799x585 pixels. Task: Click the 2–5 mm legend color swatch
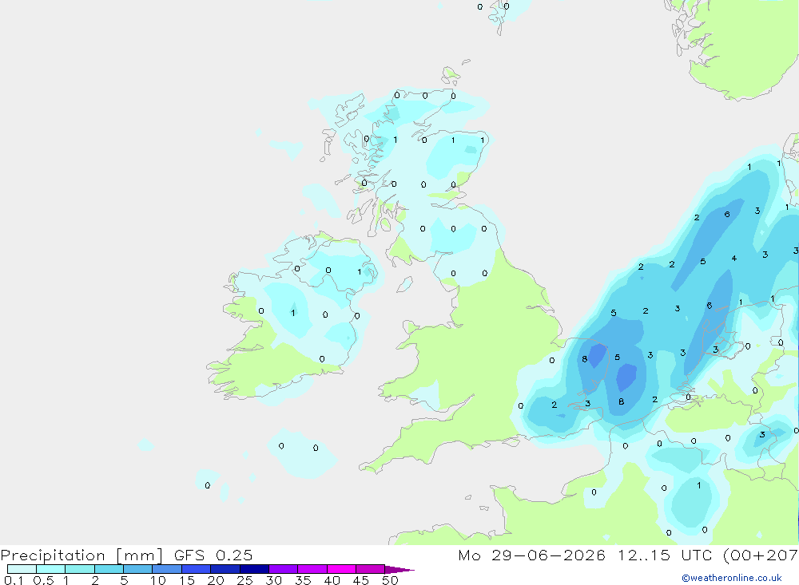click(109, 569)
